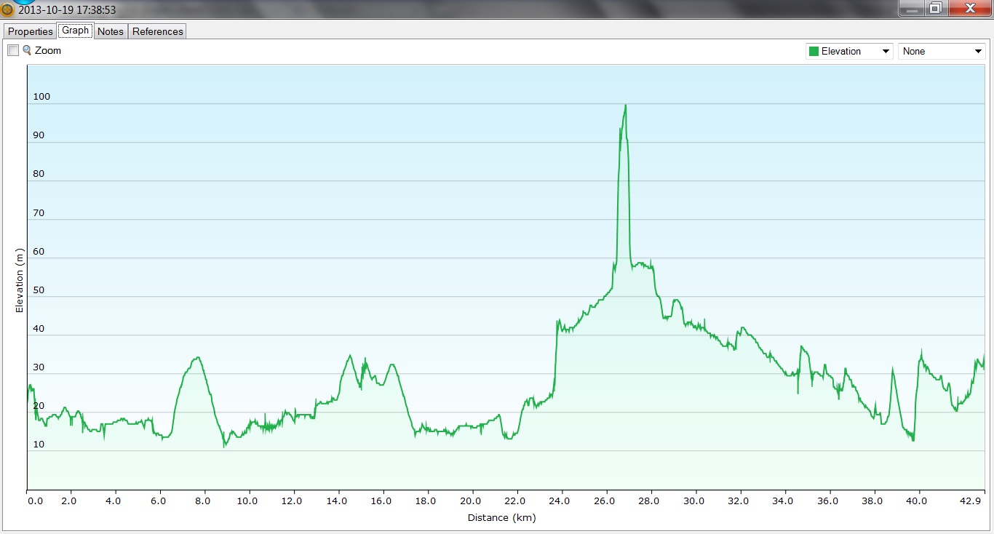Click the 0.0 label on distance axis

pyautogui.click(x=34, y=501)
